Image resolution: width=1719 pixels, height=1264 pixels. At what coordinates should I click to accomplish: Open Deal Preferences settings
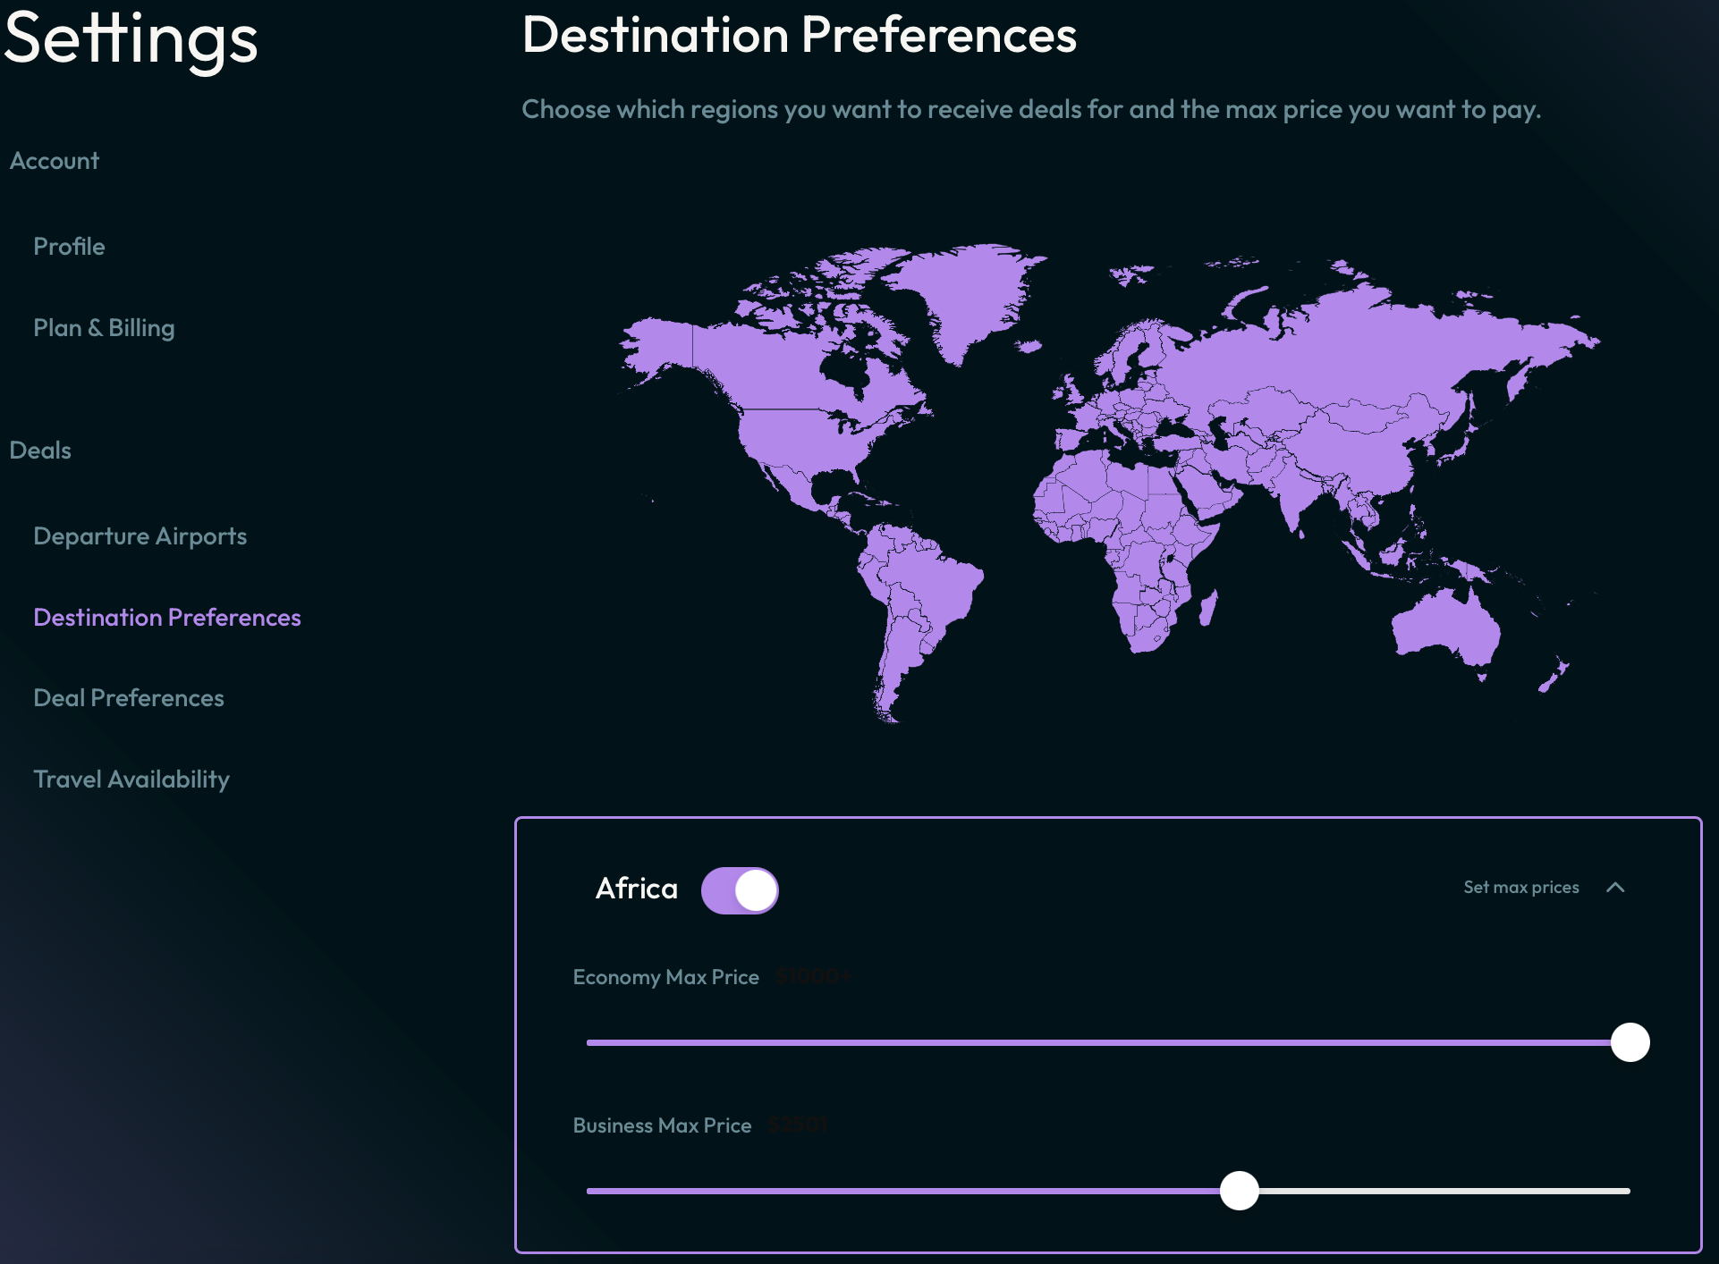(128, 696)
